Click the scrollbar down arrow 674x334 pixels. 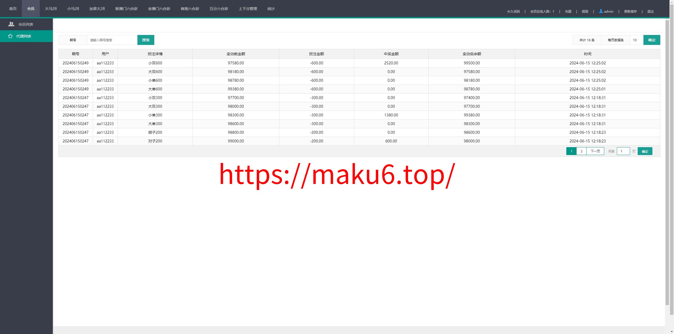pyautogui.click(x=672, y=332)
